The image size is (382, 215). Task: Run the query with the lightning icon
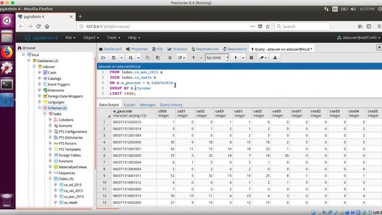[x=236, y=58]
